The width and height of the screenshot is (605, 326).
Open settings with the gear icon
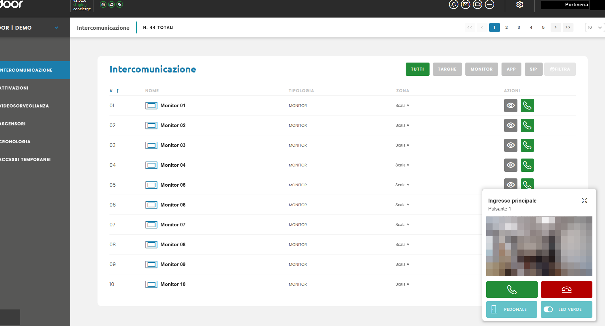[x=520, y=4]
